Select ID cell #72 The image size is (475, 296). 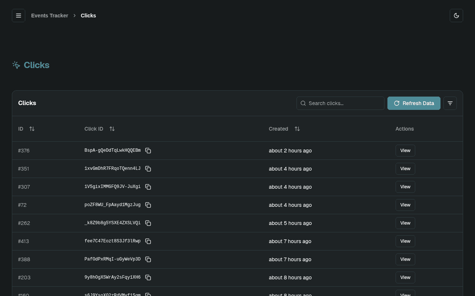(22, 205)
